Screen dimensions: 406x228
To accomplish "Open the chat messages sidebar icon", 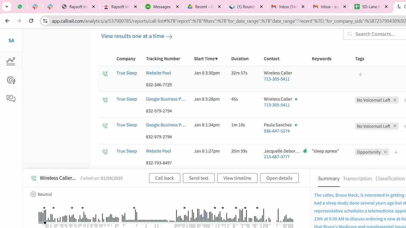I will [11, 98].
